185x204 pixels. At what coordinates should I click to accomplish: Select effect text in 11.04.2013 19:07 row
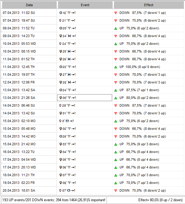pos(143,74)
